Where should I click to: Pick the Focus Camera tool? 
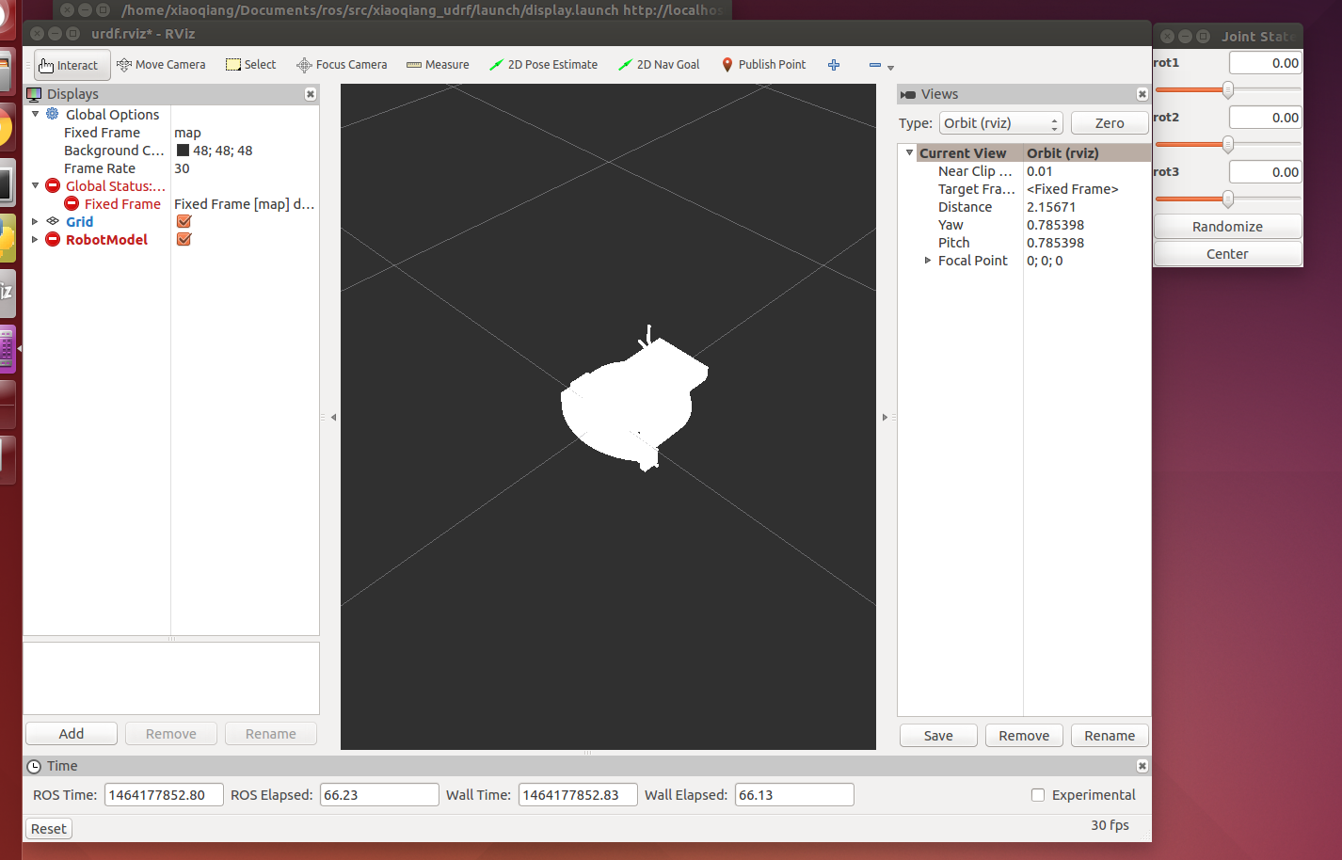pyautogui.click(x=342, y=65)
